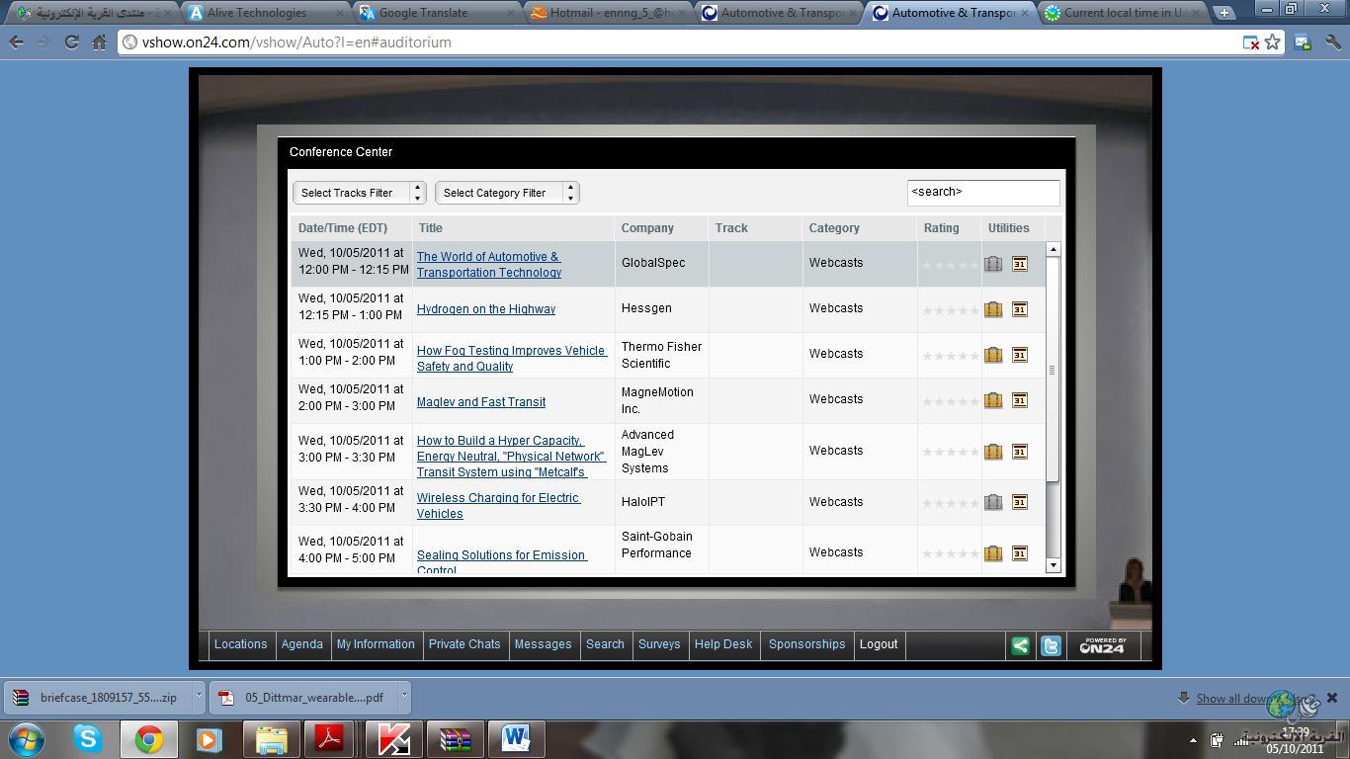1350x759 pixels.
Task: Open Private Chats in the bottom menu
Action: tap(464, 644)
